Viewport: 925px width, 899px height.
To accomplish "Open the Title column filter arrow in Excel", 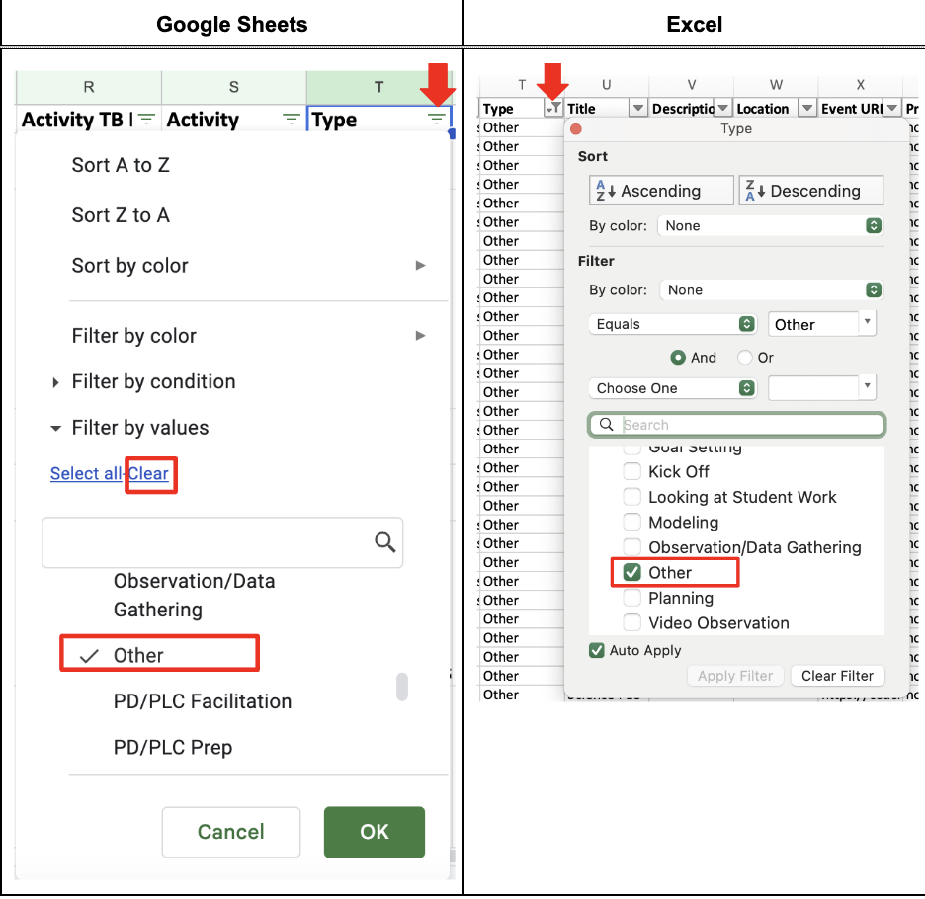I will coord(637,108).
